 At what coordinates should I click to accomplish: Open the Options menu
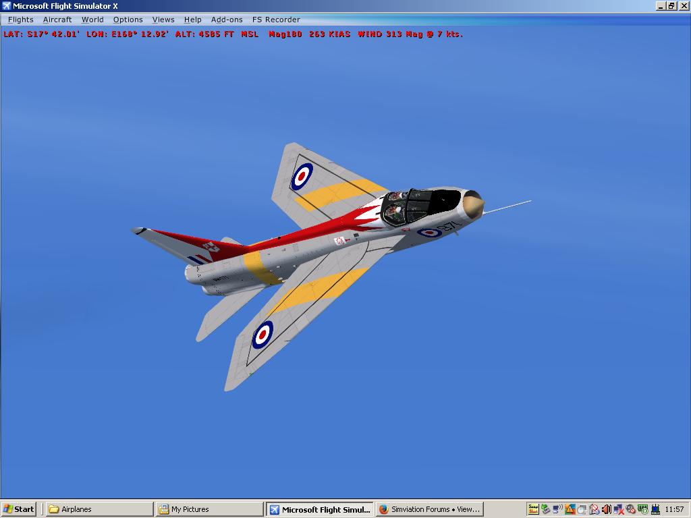pyautogui.click(x=128, y=20)
